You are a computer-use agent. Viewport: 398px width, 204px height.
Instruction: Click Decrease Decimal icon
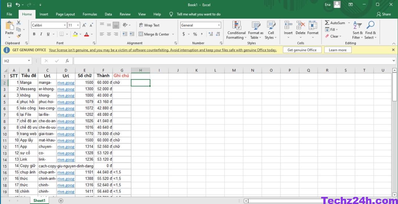click(219, 34)
